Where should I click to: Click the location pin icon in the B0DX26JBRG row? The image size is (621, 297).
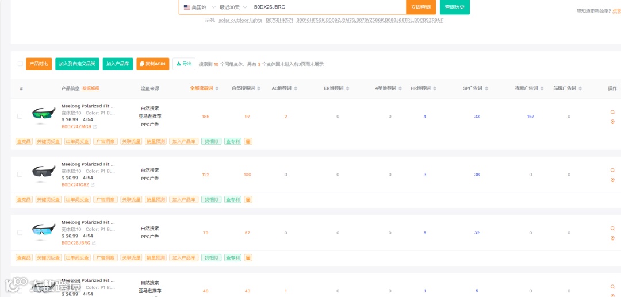613,238
